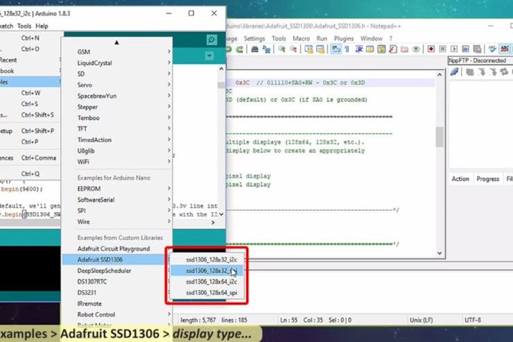Click the Zoom In magnifier icon
The image size is (513, 342).
point(281,49)
